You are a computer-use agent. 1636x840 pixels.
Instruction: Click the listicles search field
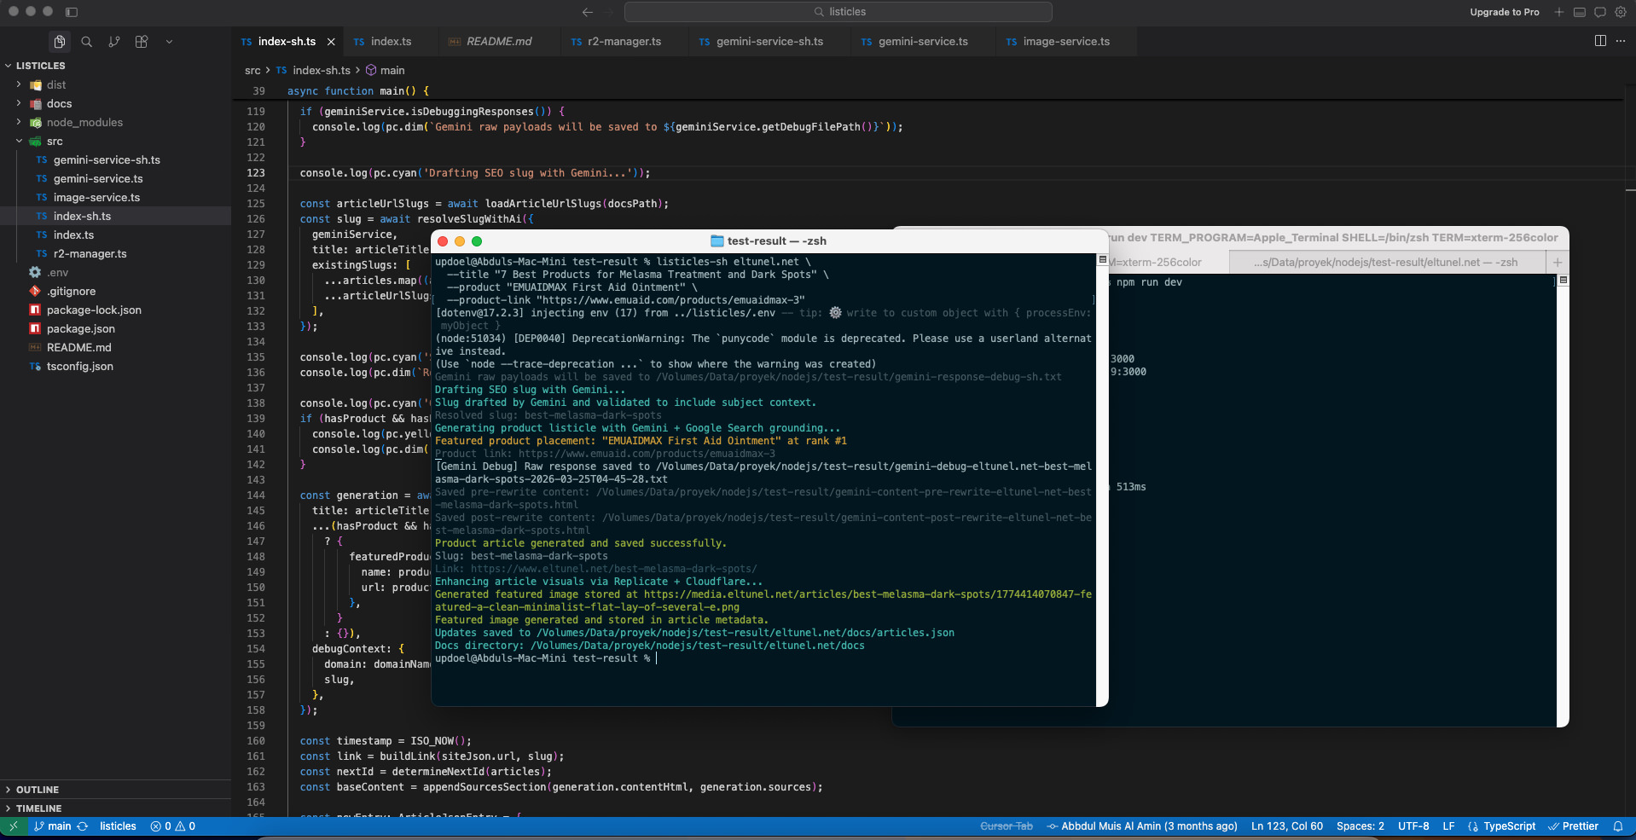coord(838,12)
